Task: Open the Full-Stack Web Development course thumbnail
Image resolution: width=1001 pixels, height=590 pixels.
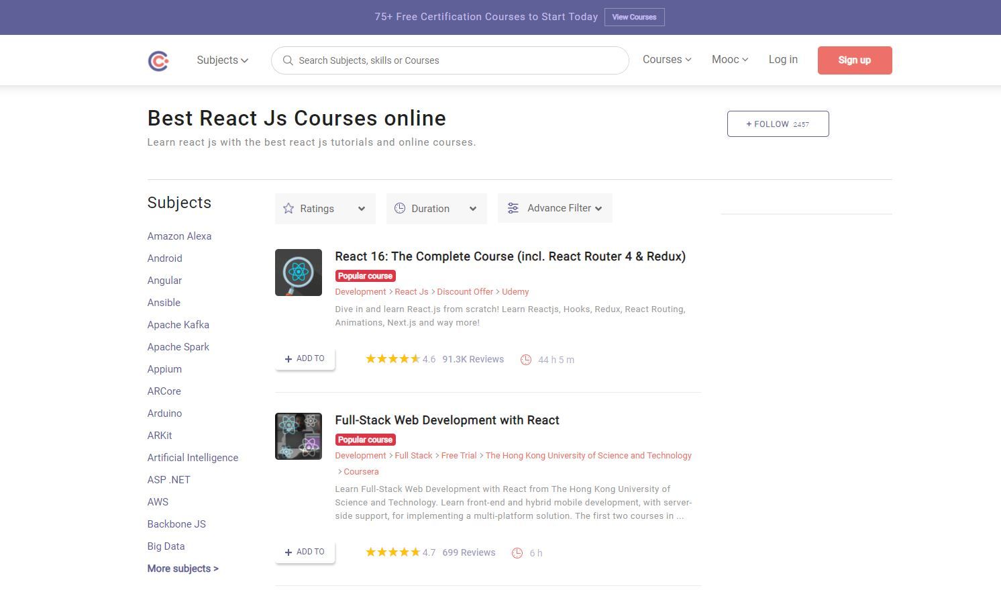Action: pos(299,436)
